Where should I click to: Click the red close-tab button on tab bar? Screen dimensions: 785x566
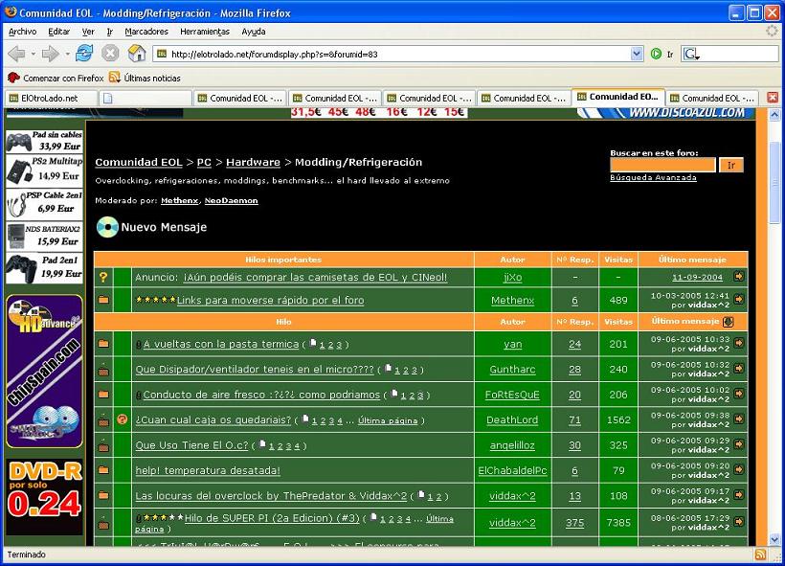772,98
